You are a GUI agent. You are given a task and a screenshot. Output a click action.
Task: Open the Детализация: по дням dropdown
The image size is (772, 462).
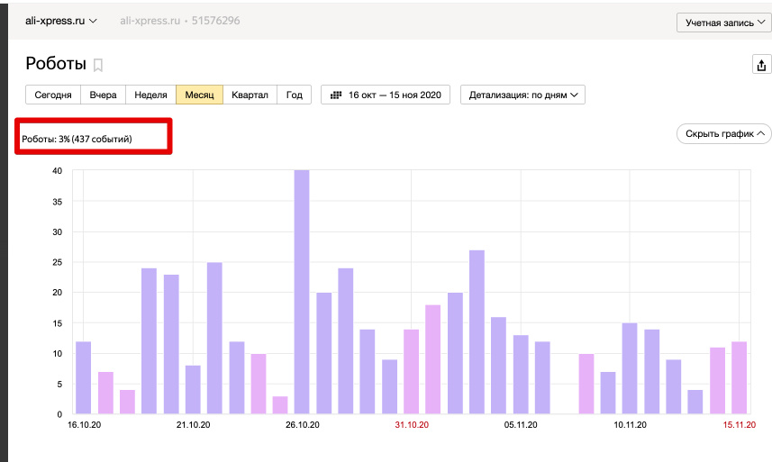click(x=522, y=95)
